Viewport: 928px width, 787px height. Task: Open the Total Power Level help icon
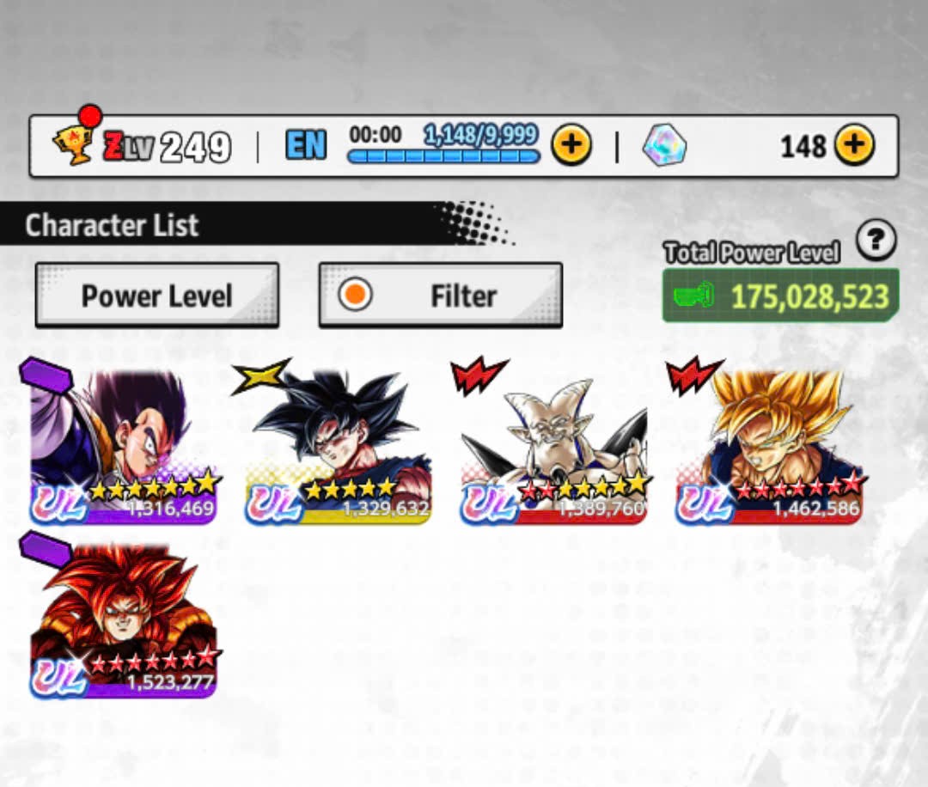(876, 240)
